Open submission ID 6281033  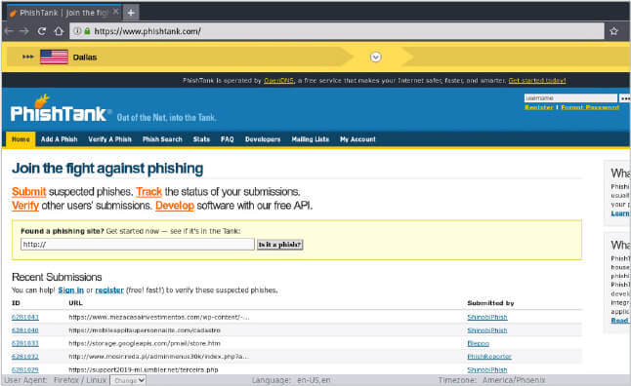coord(25,343)
